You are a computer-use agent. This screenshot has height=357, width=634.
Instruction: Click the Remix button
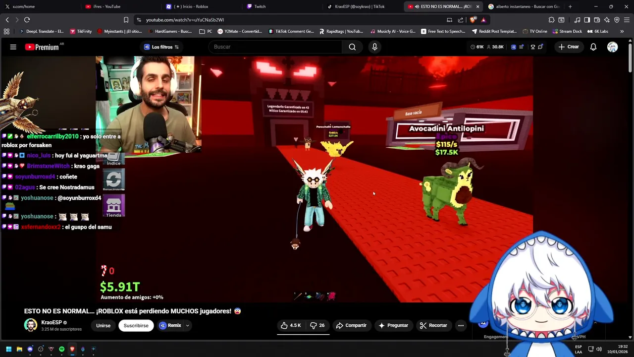click(x=170, y=325)
